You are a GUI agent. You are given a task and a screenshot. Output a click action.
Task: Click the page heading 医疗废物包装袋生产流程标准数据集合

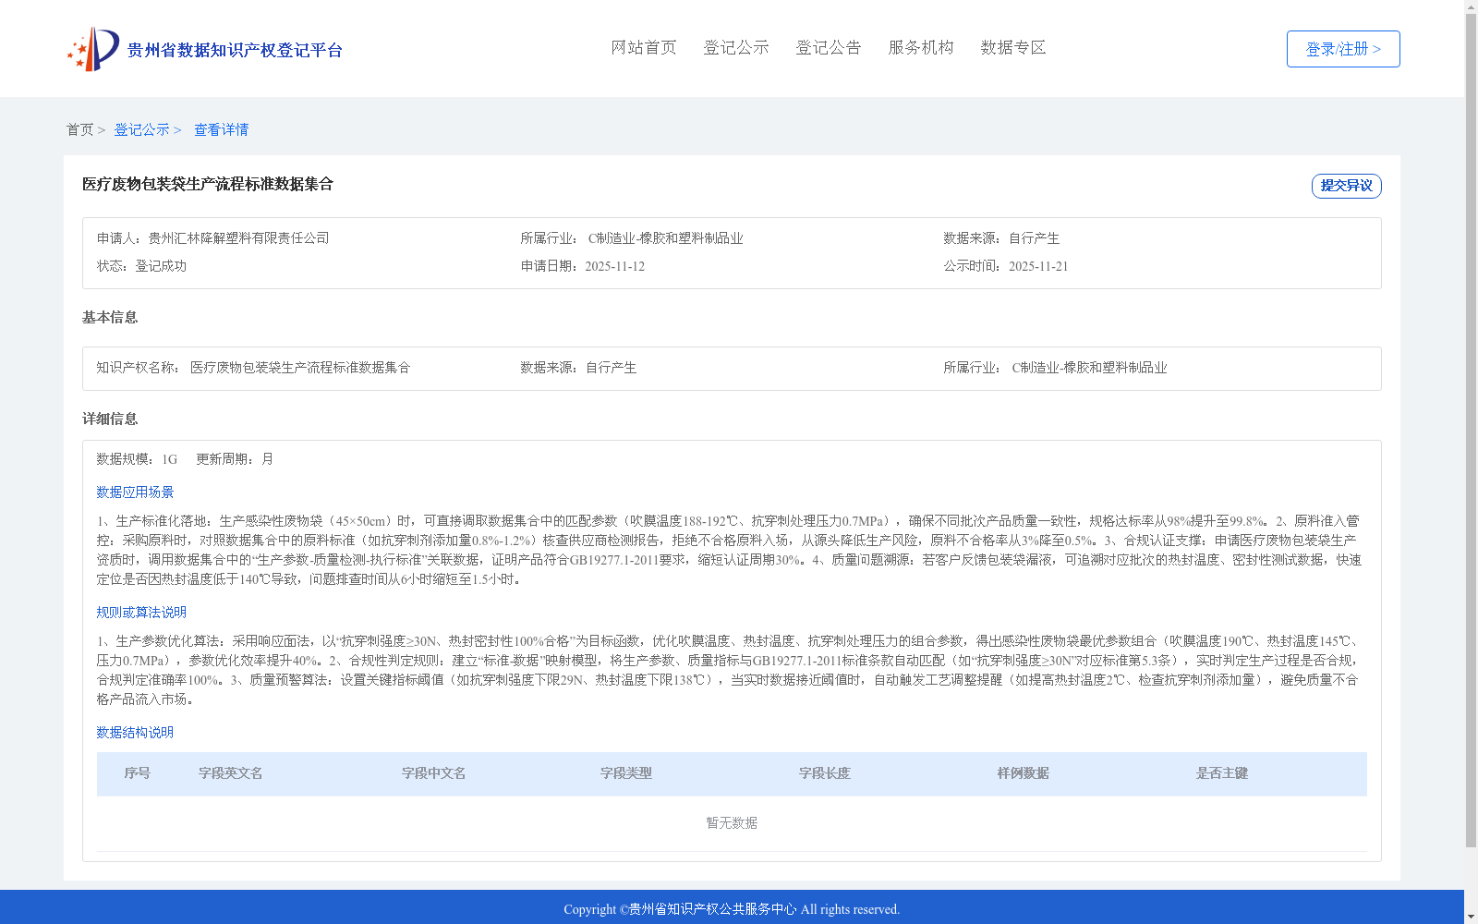click(208, 184)
